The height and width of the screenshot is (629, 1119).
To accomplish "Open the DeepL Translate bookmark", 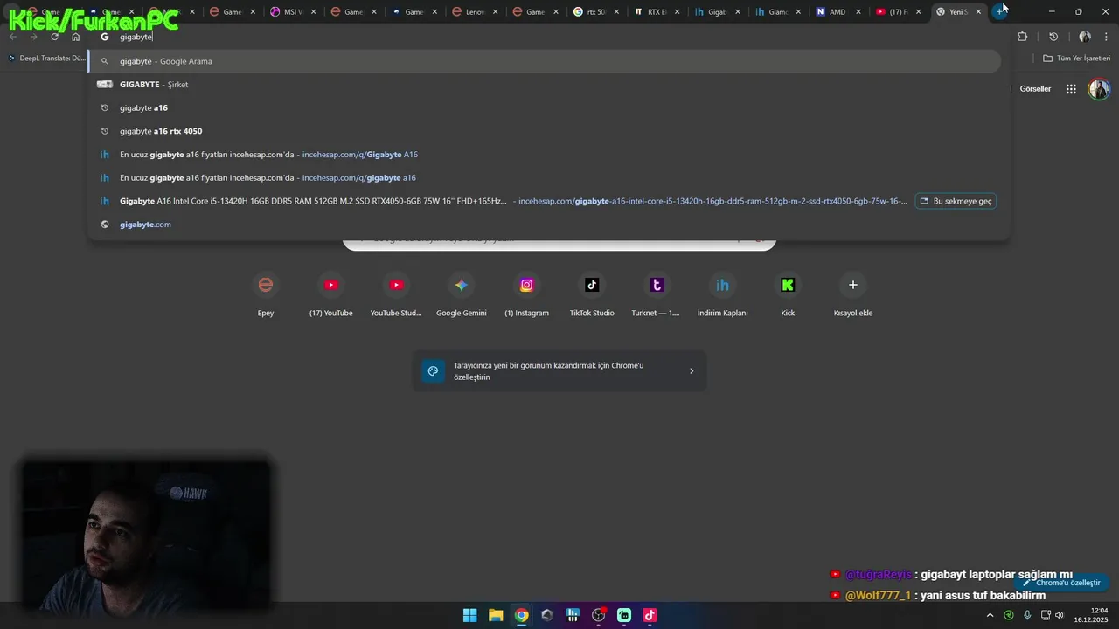I will pyautogui.click(x=46, y=58).
